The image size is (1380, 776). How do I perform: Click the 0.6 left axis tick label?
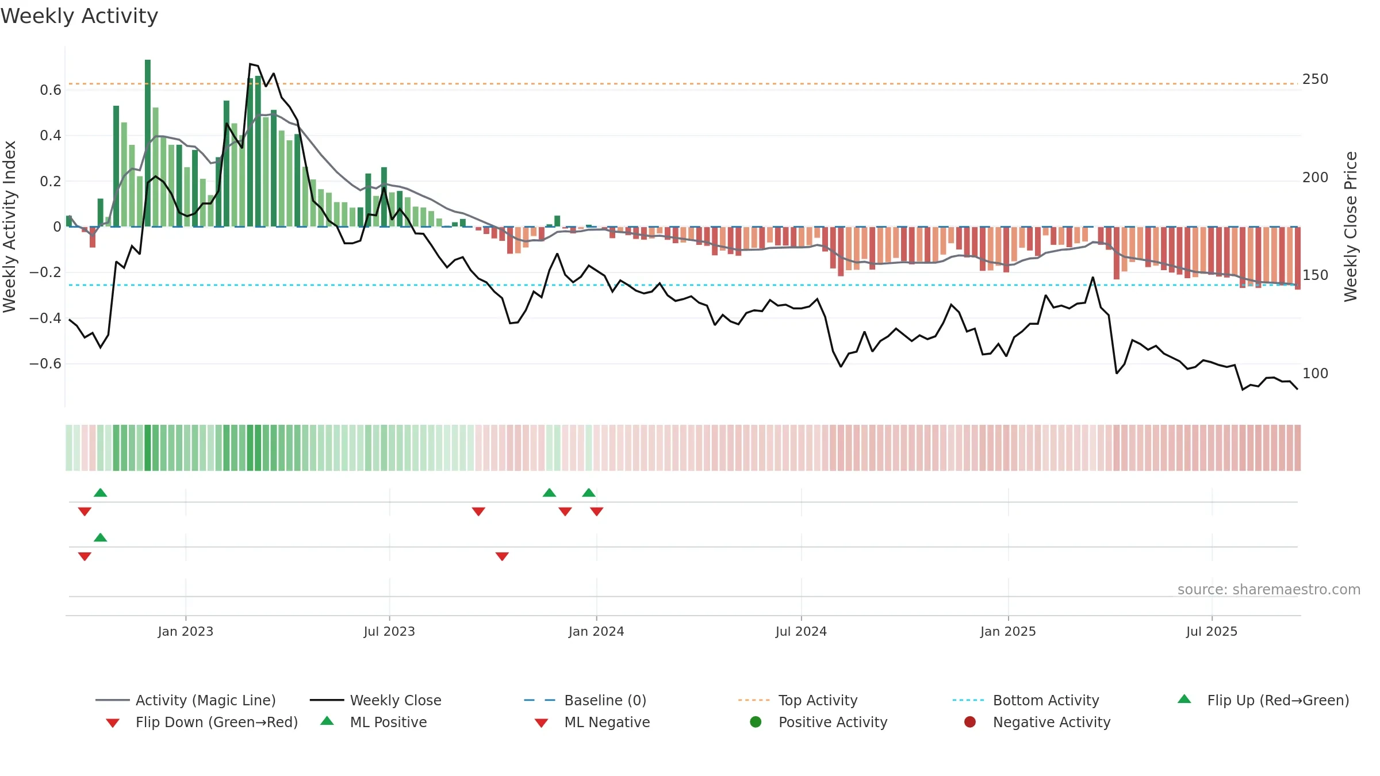coord(51,90)
